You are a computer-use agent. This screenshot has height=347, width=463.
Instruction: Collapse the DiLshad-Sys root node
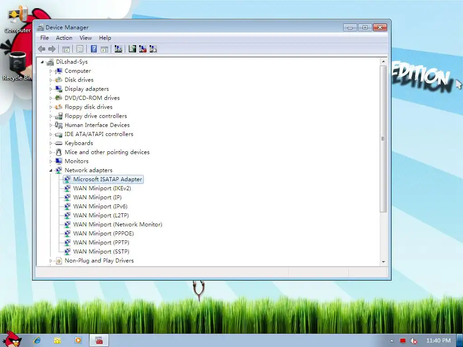tap(42, 62)
